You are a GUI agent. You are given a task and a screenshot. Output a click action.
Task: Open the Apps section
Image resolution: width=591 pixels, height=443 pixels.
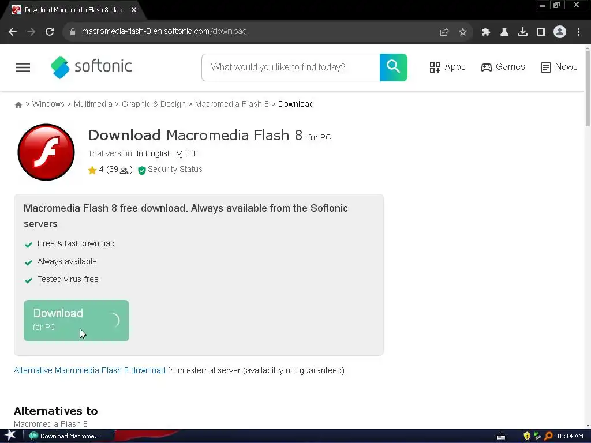click(447, 67)
